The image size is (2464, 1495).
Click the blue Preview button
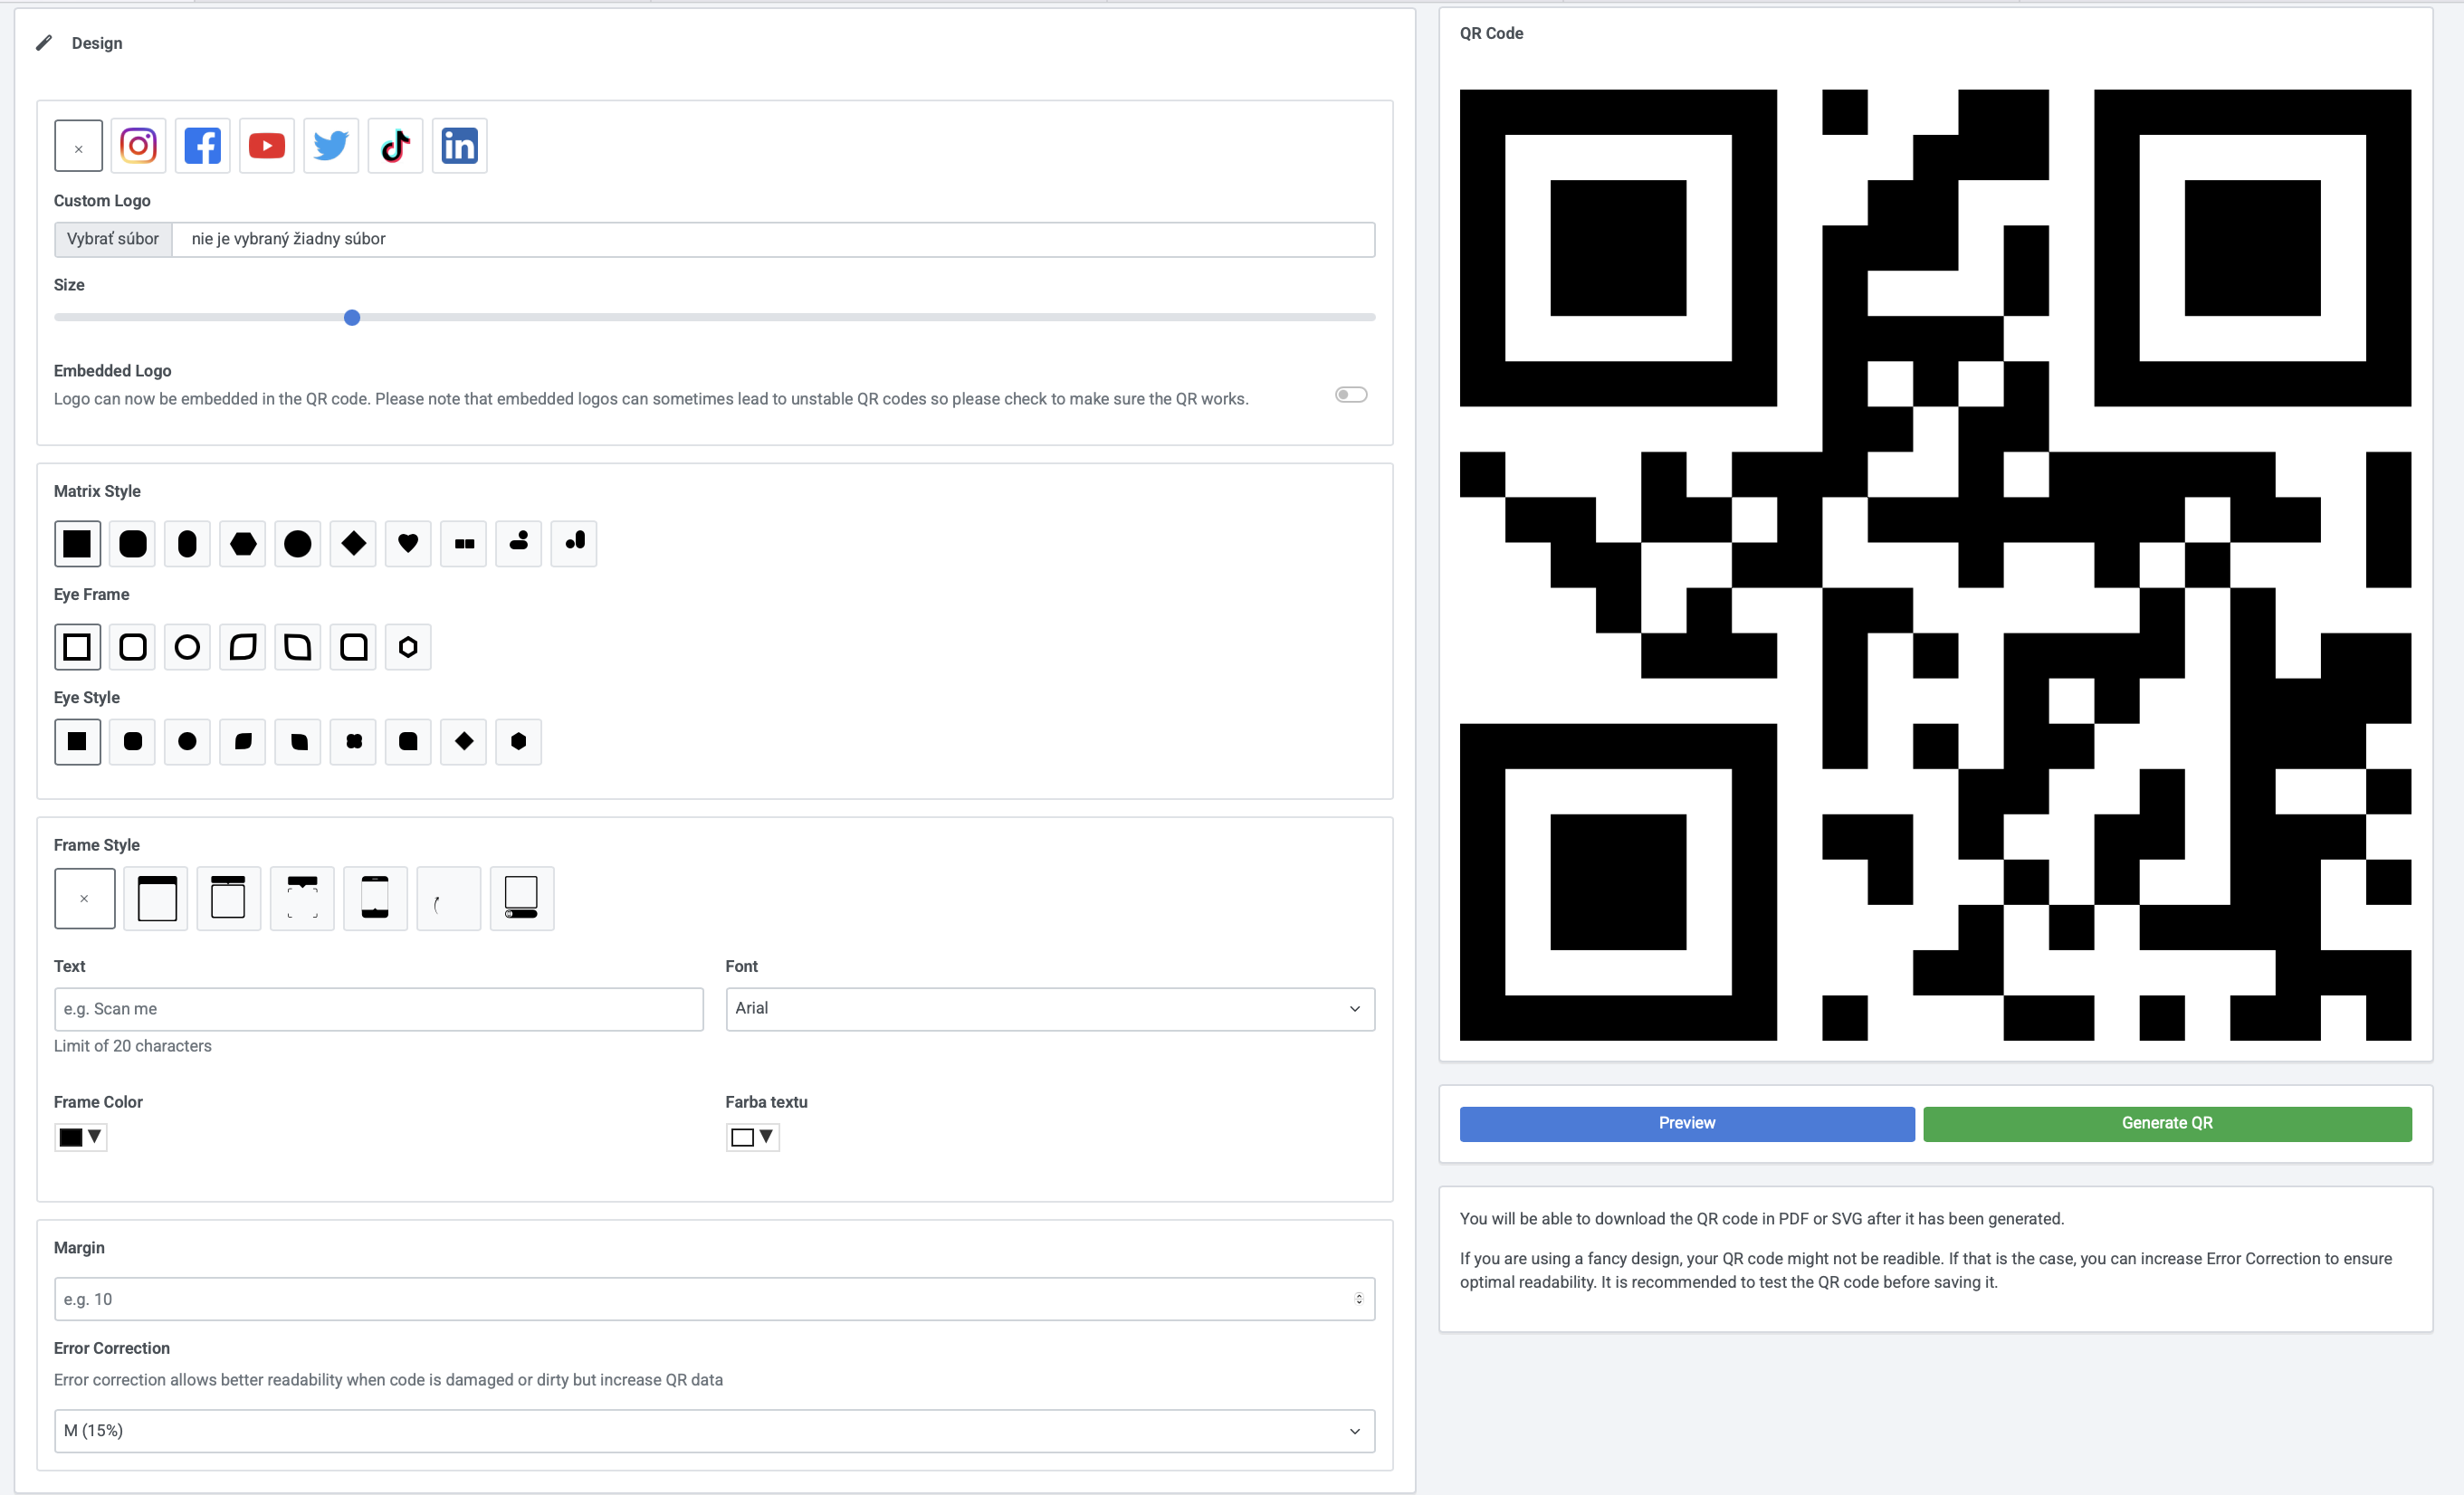point(1687,1123)
